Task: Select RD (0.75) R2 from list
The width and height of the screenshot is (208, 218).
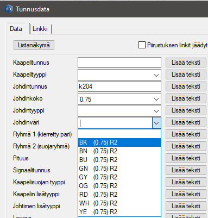Action: (119, 195)
